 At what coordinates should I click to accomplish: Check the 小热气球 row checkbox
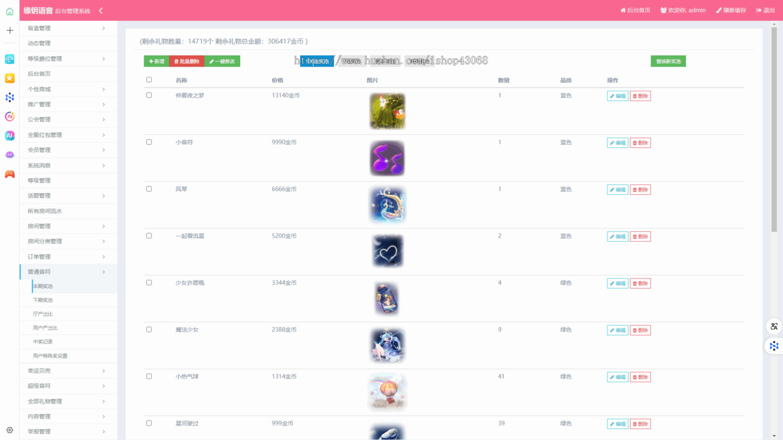[x=149, y=377]
